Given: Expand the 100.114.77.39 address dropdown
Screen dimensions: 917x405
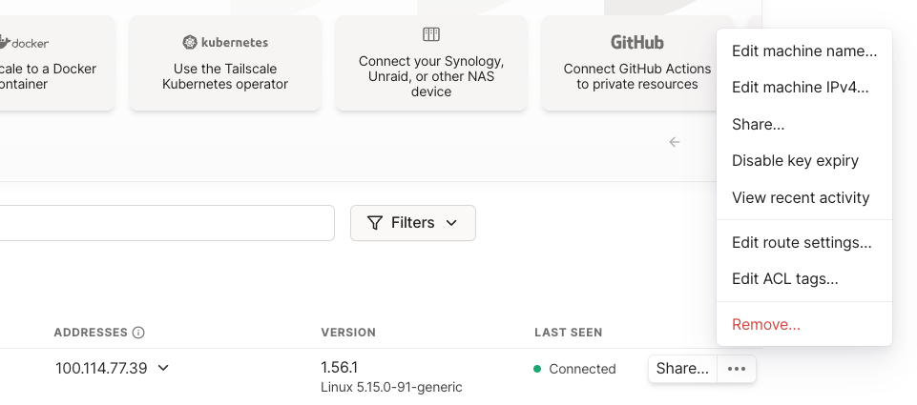Looking at the screenshot, I should [x=164, y=368].
